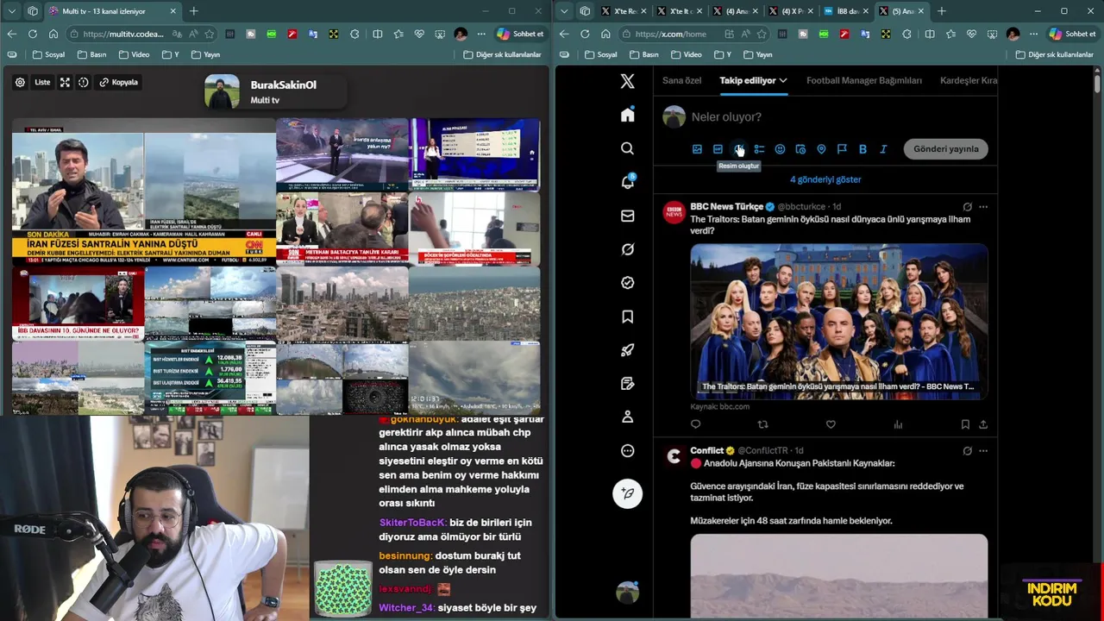Open more options on Conflict post

pyautogui.click(x=983, y=451)
